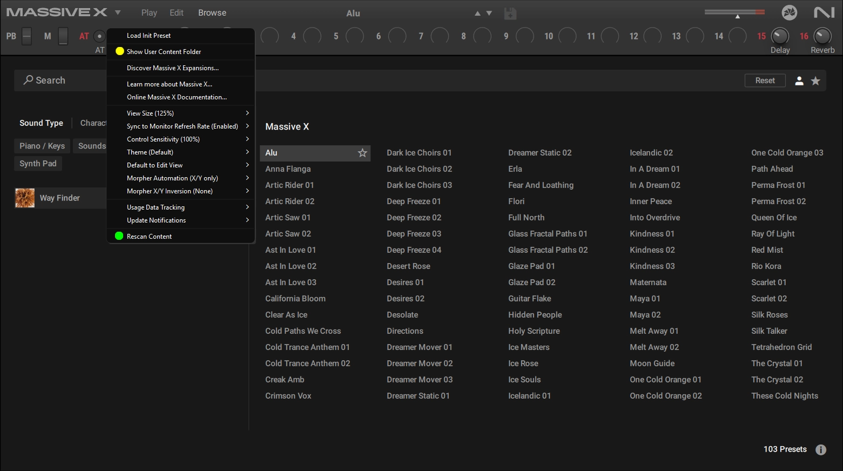The image size is (843, 471).
Task: Load the Crimson Vox preset
Action: click(288, 396)
